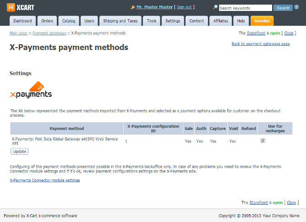Open the Catalog tab
306x222 pixels.
click(x=69, y=21)
